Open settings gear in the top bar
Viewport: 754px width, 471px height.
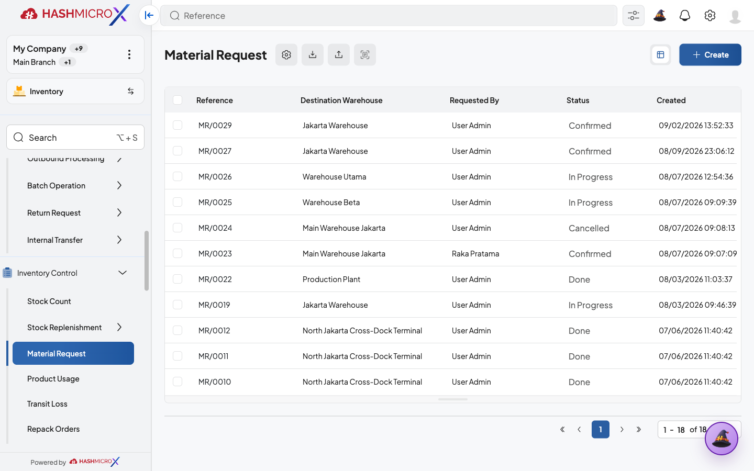[x=710, y=15]
